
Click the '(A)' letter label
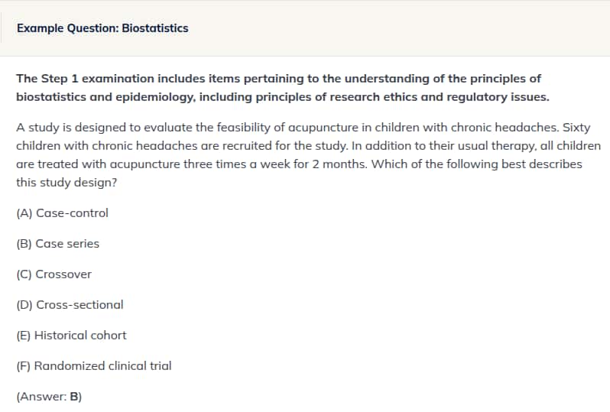(x=24, y=213)
